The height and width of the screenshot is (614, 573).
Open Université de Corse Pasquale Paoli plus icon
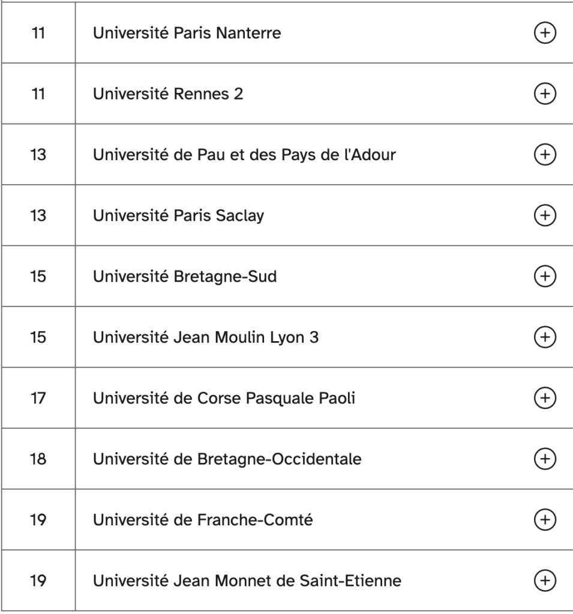click(x=545, y=398)
